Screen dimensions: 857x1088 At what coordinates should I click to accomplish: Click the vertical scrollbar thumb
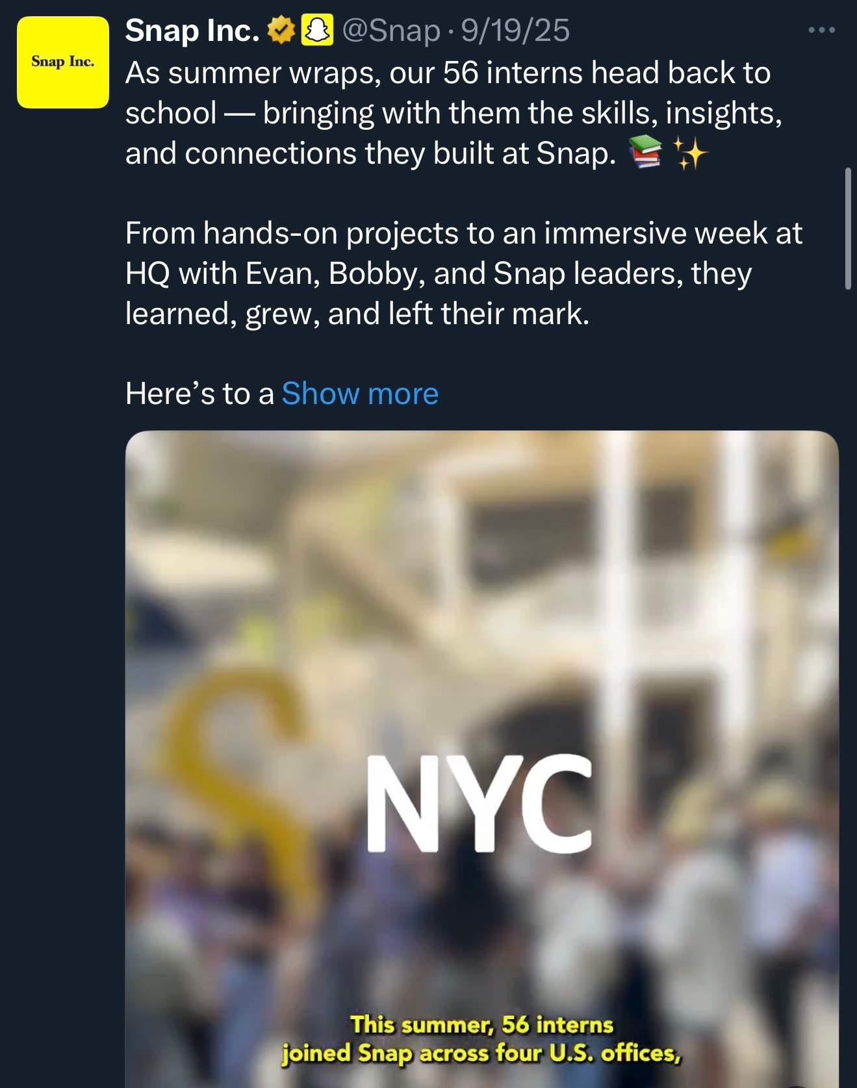847,228
